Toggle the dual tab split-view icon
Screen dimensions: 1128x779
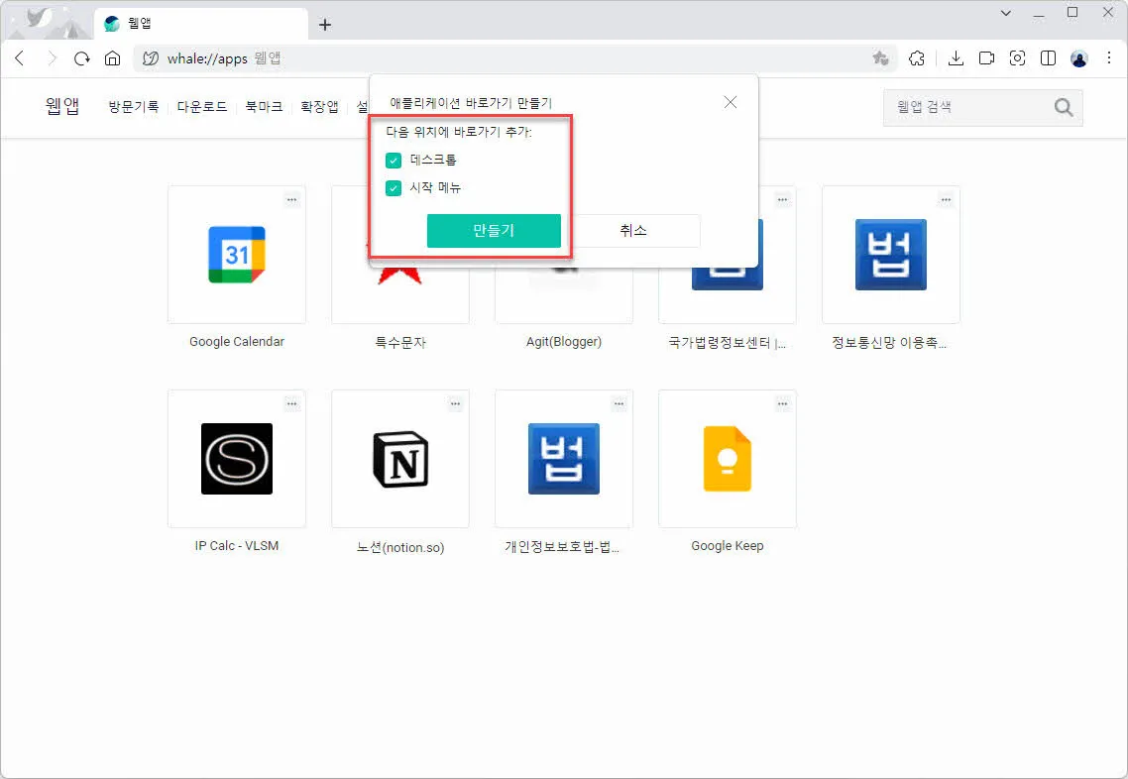click(1048, 58)
